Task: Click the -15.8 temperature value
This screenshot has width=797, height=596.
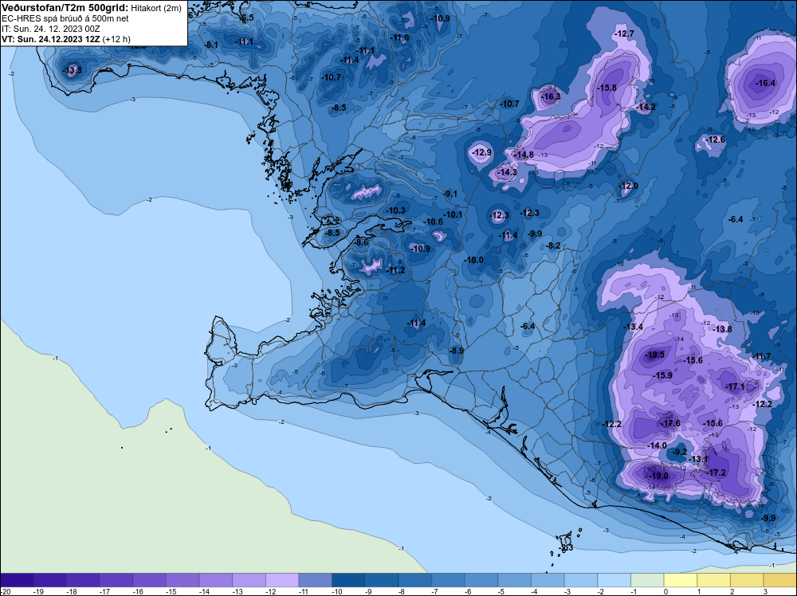Action: click(607, 88)
